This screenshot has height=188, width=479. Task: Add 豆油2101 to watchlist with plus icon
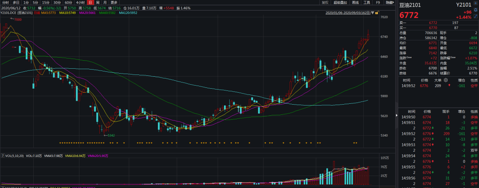coord(475,4)
